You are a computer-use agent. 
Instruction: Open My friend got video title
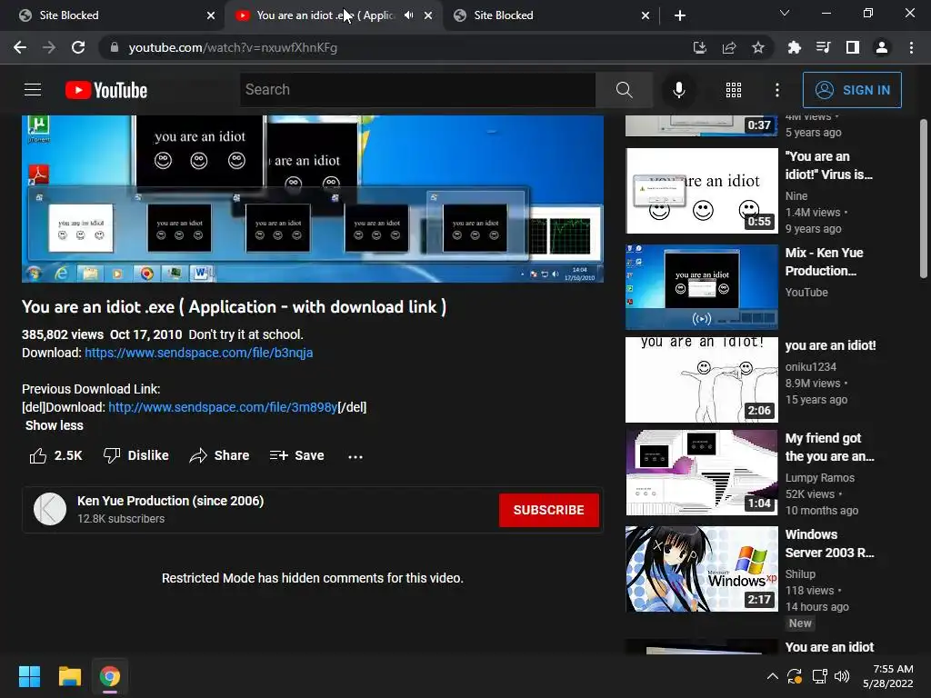pyautogui.click(x=829, y=447)
